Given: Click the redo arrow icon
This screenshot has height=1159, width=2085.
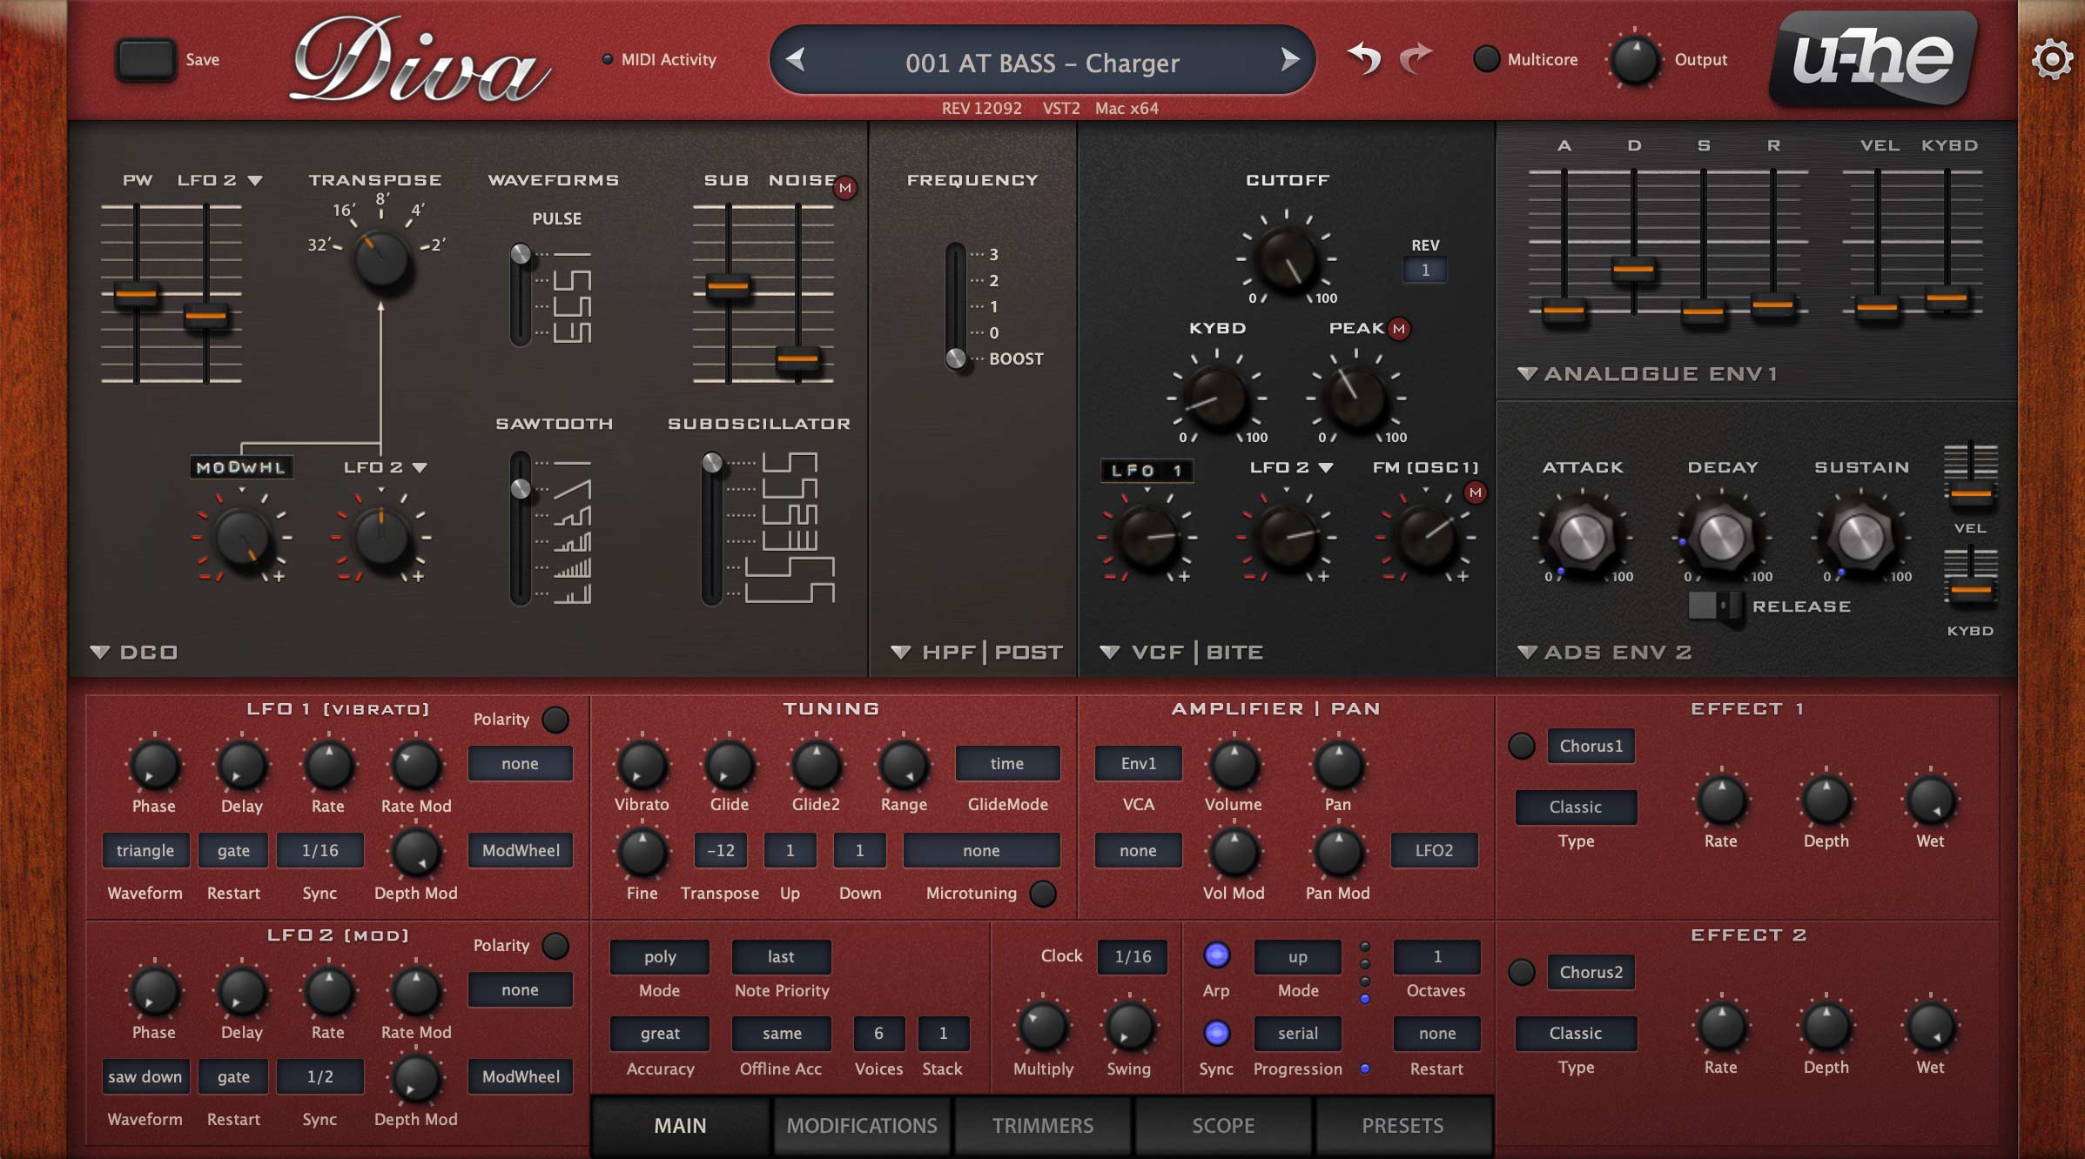Looking at the screenshot, I should [x=1416, y=59].
